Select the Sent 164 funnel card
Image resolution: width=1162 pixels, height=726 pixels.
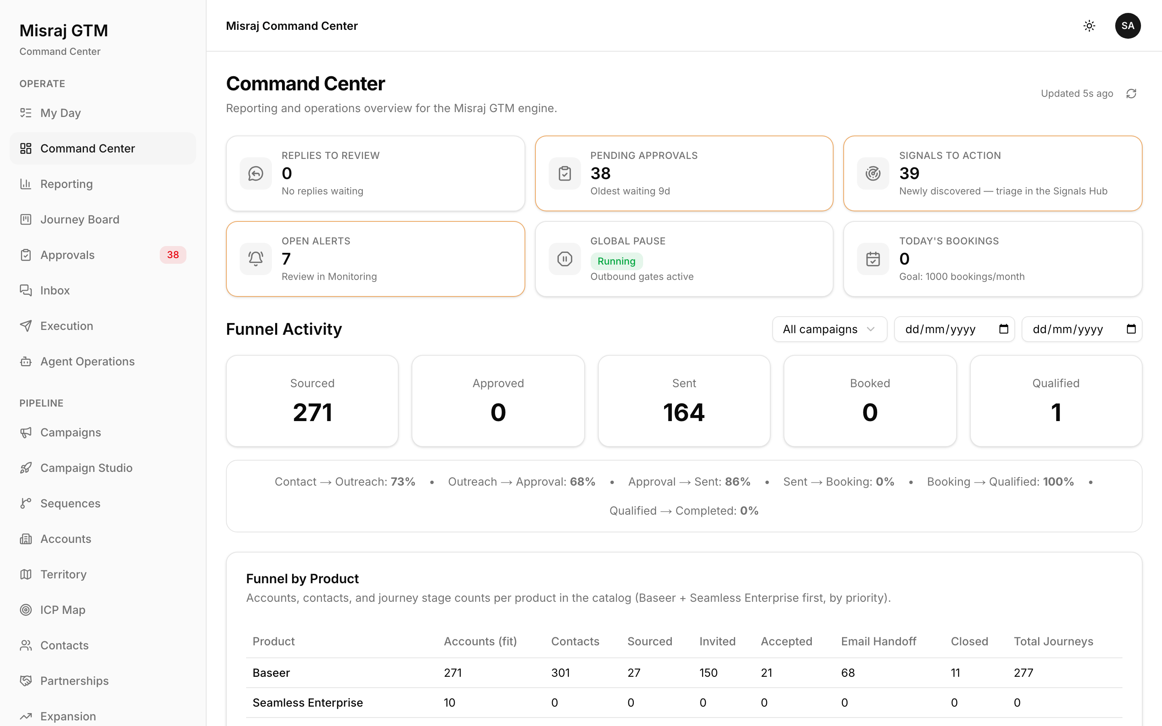[684, 401]
